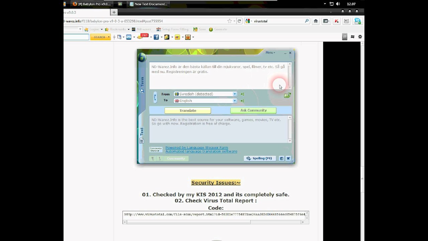Open a file with the green folder icon
The image size is (428, 241).
[x=287, y=95]
